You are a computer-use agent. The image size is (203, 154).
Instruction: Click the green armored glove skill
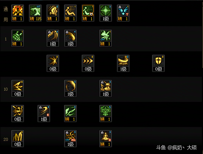point(18,38)
